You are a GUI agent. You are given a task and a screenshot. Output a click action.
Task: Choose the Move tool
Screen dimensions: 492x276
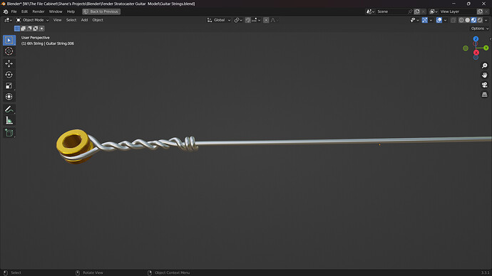(9, 63)
